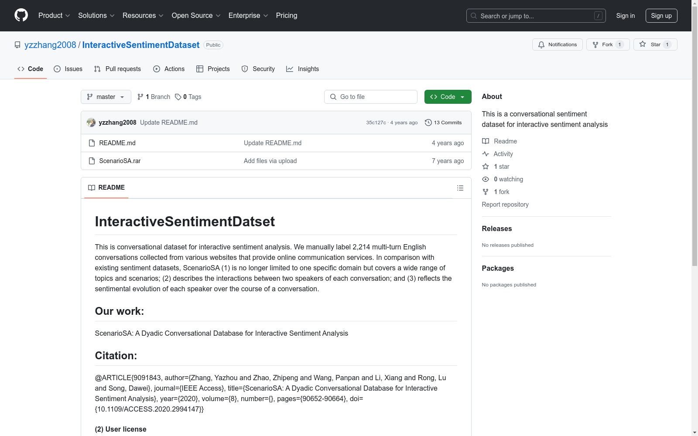The height and width of the screenshot is (436, 698).
Task: Click the repository icon beside yzzhang2008
Action: click(17, 45)
